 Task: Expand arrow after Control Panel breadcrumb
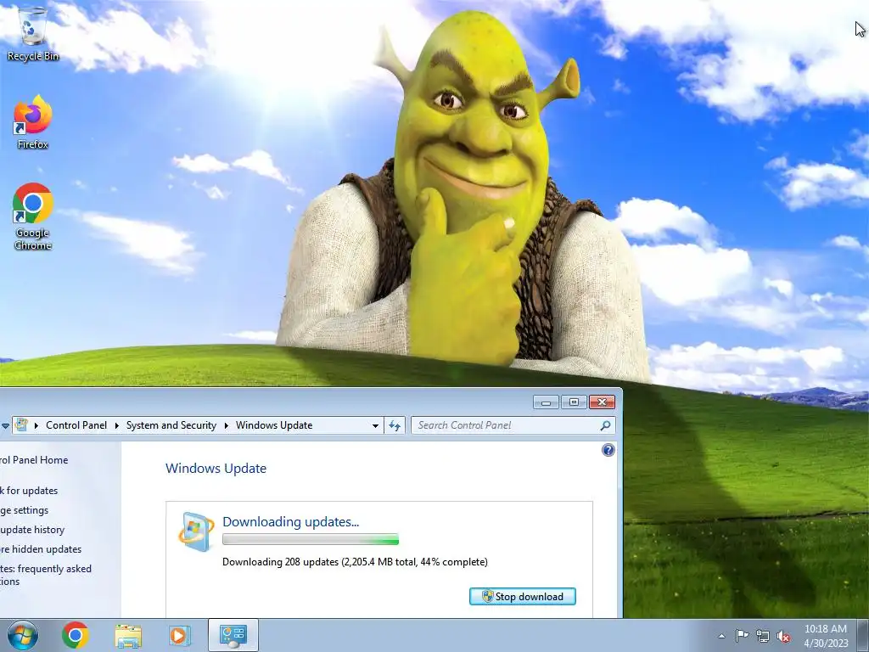point(117,426)
